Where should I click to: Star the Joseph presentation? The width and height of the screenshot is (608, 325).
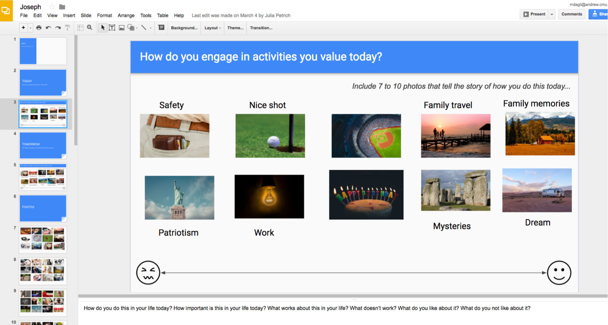coord(52,7)
